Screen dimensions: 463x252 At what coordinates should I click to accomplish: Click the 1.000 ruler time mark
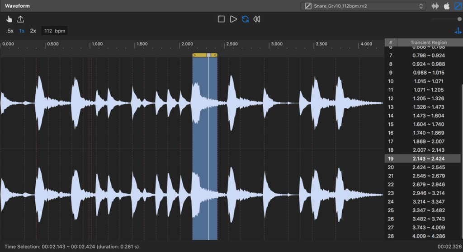[97, 44]
